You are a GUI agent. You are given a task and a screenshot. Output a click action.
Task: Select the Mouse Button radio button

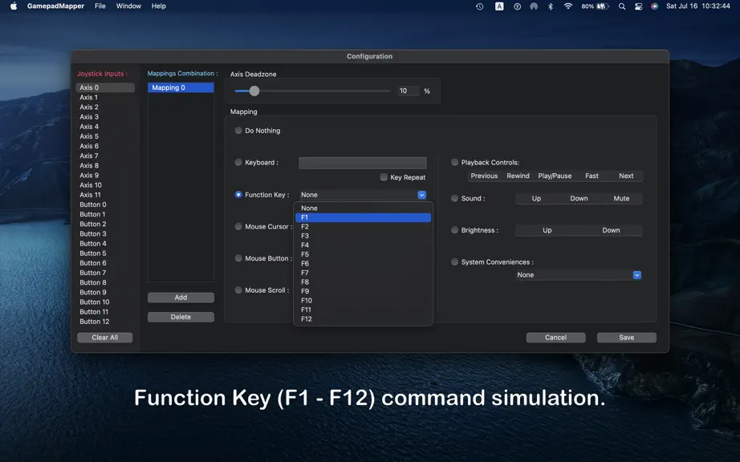click(238, 258)
